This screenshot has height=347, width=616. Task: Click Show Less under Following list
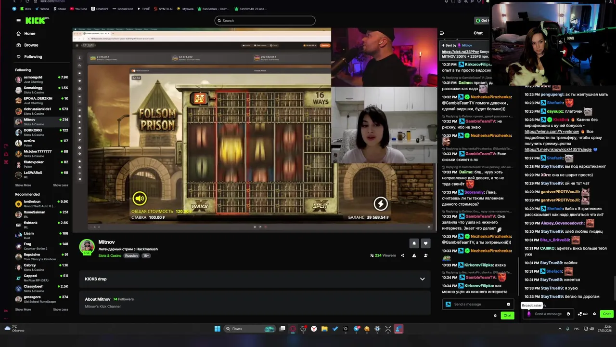click(x=61, y=185)
